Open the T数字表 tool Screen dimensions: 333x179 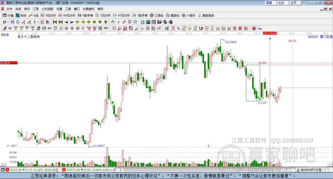coord(140,16)
